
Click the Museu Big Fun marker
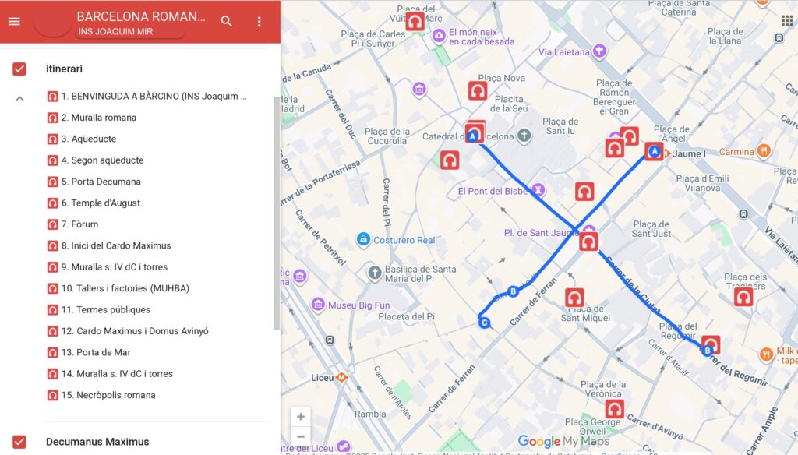(x=317, y=305)
